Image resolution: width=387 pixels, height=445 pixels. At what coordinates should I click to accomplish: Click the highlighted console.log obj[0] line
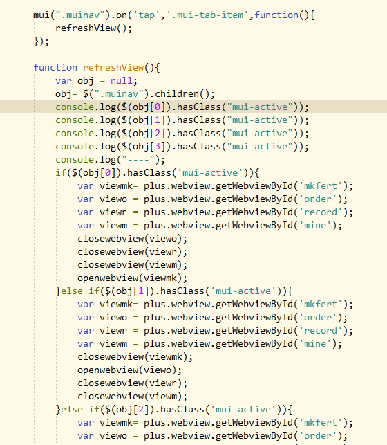coord(182,107)
